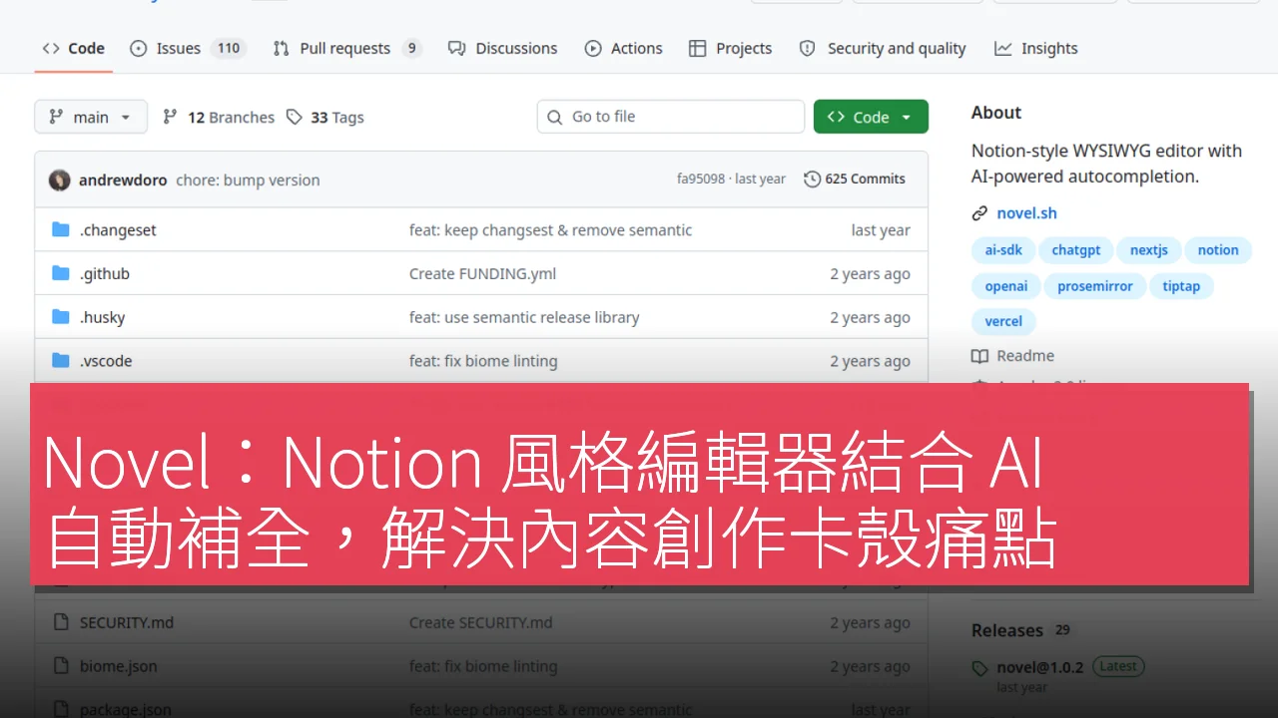Open the 'Create FUNDING.yml' commit message

click(482, 273)
